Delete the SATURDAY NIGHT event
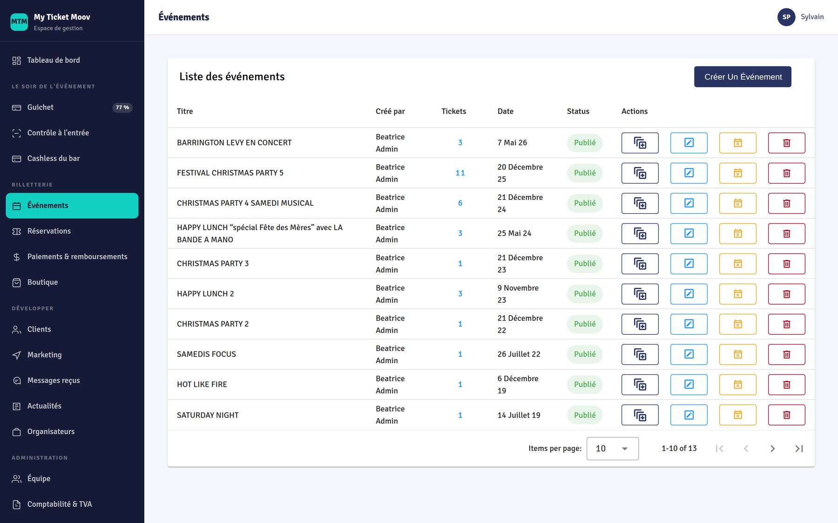Viewport: 838px width, 523px height. point(786,415)
